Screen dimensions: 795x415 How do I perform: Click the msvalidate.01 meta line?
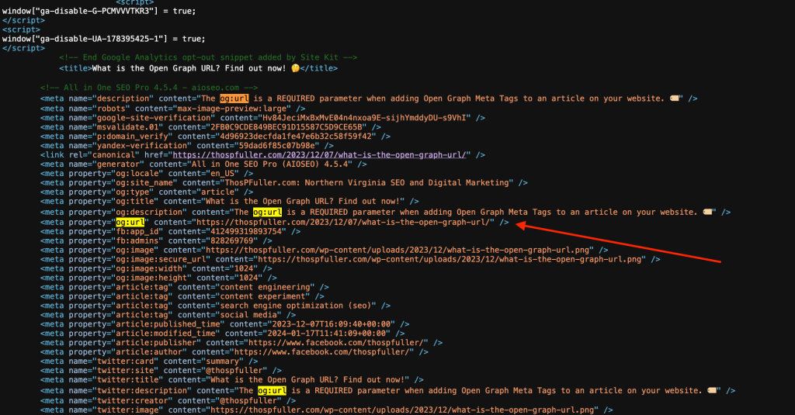(x=210, y=127)
